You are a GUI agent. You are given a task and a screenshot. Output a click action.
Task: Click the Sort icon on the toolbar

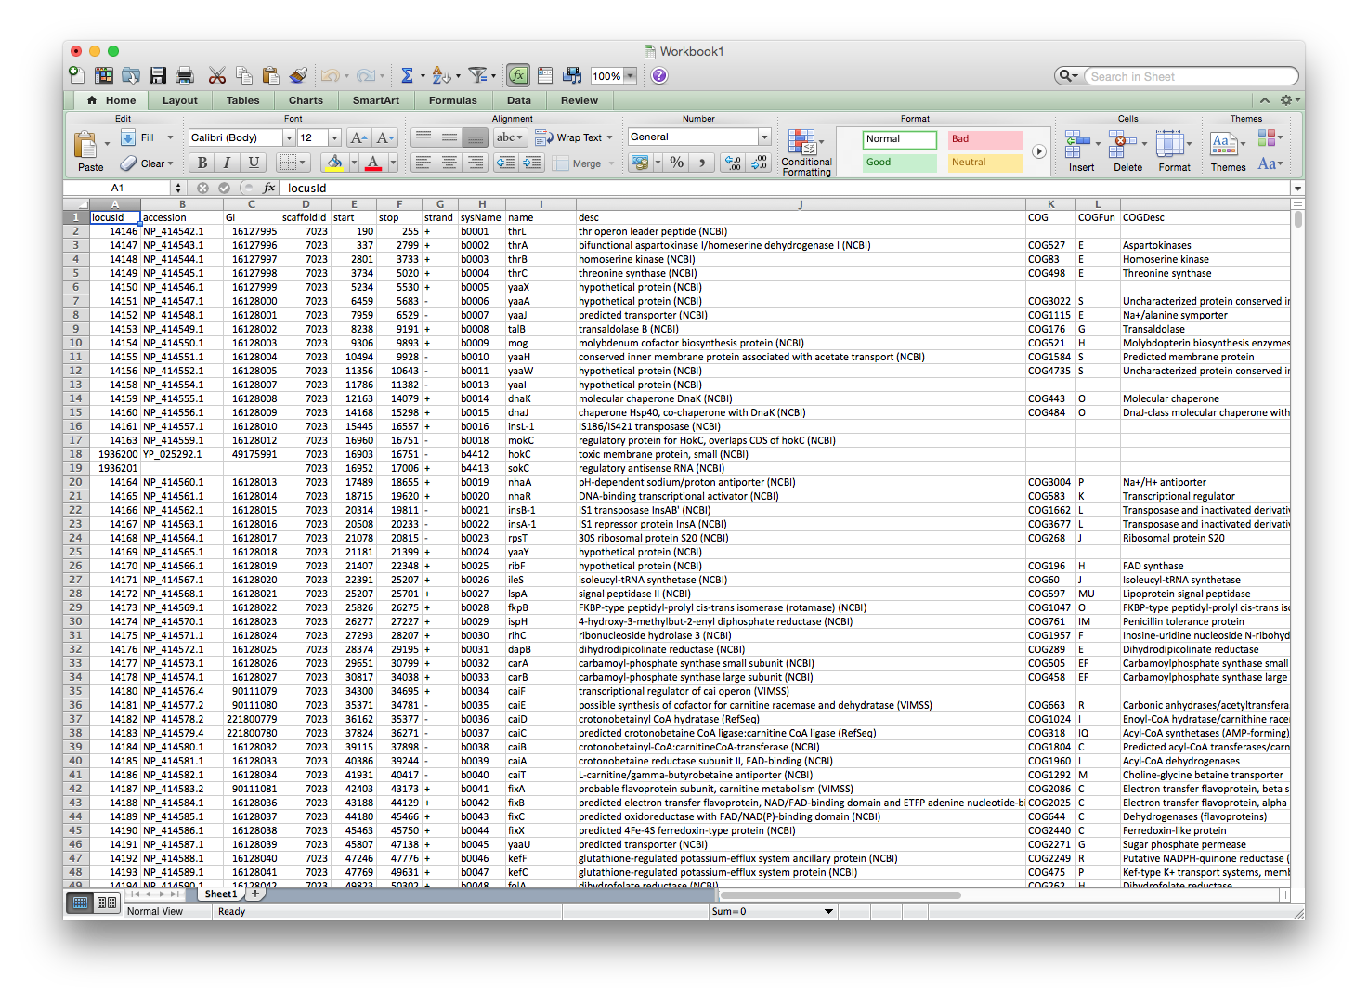point(443,75)
